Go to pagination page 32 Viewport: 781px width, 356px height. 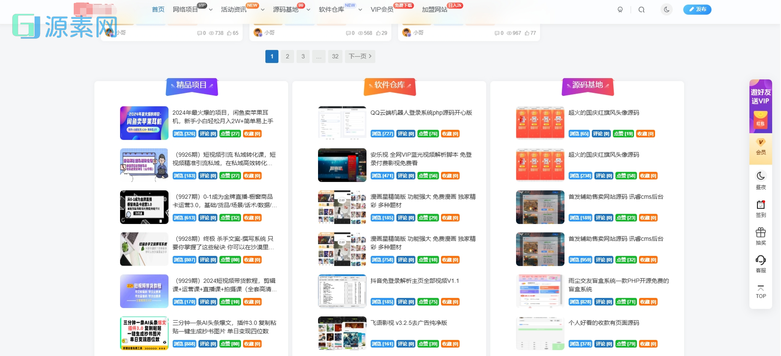point(335,56)
